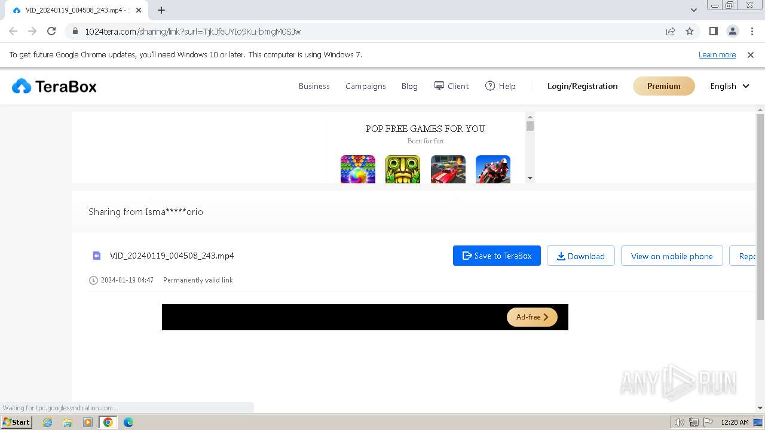The image size is (765, 430).
Task: Open Chrome three-dot menu
Action: point(752,31)
